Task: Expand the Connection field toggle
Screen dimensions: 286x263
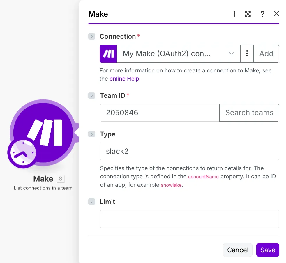Action: coord(91,36)
